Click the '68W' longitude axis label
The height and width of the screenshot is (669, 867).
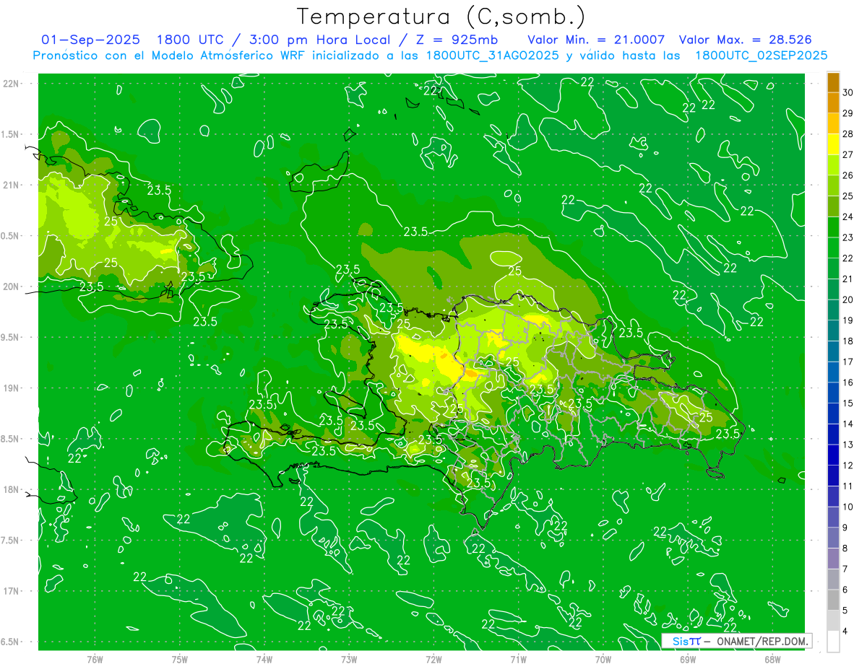pos(772,659)
